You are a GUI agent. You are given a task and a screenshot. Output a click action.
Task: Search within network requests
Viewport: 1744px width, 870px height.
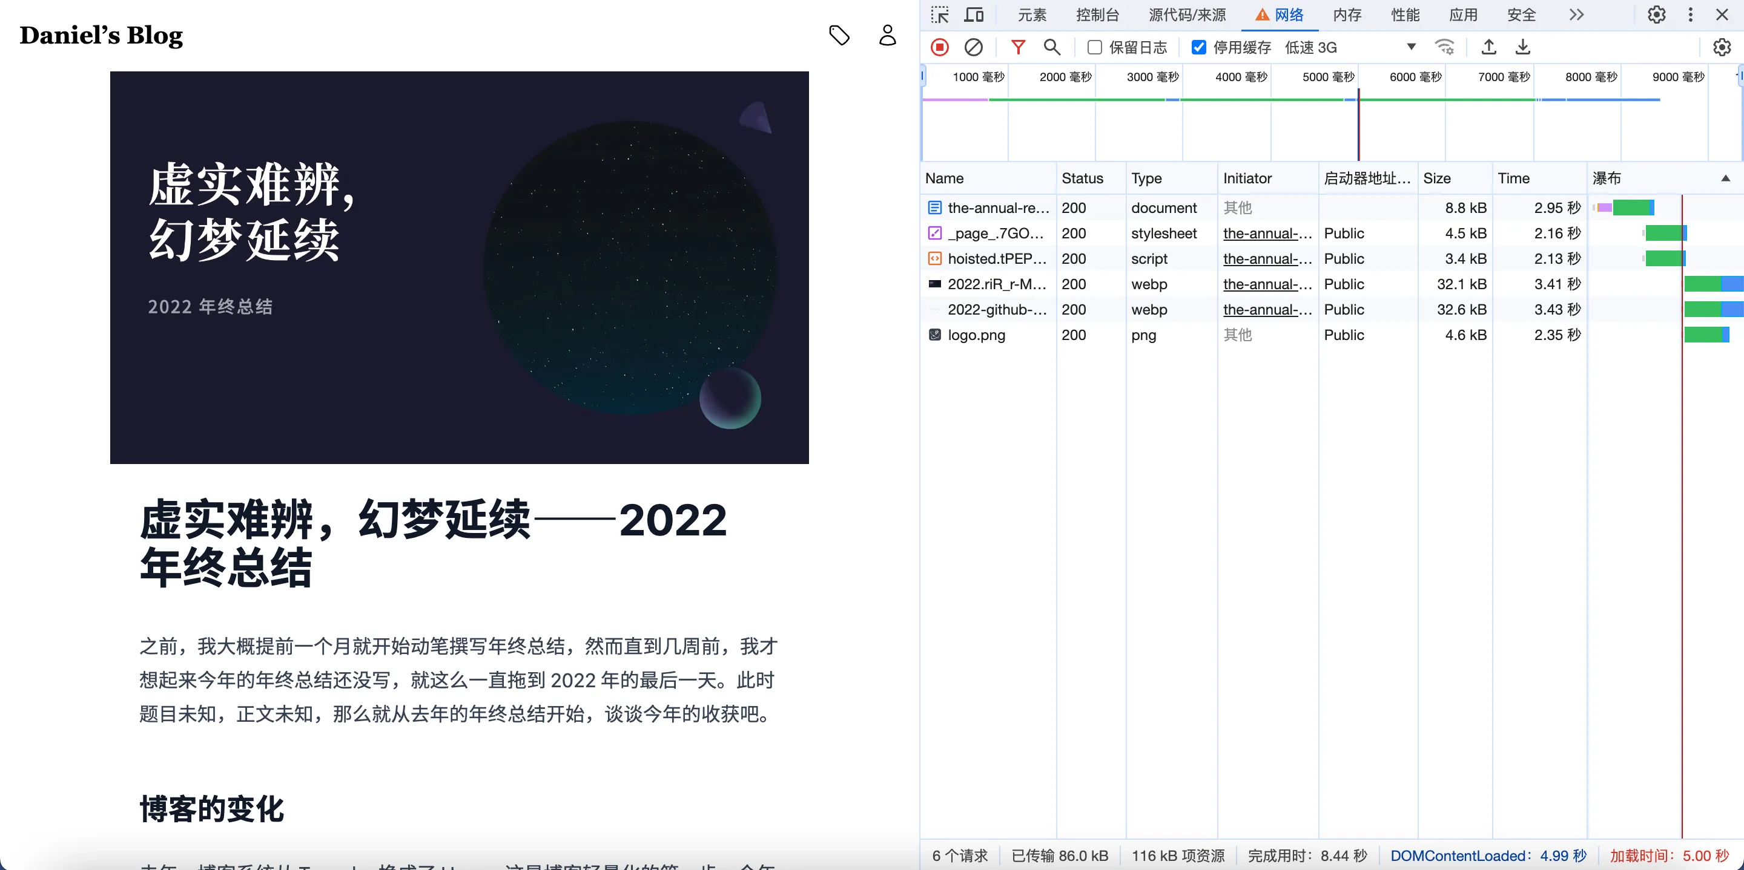tap(1051, 47)
